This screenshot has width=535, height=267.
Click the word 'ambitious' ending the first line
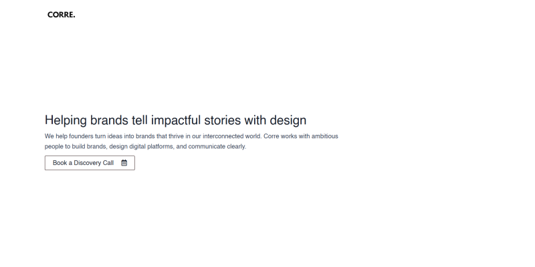tap(323, 136)
